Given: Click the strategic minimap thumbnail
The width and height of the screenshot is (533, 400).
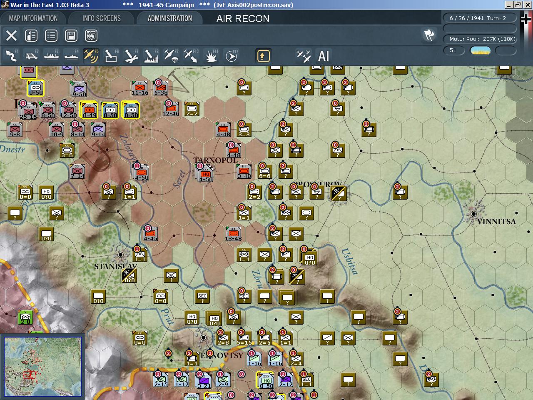Looking at the screenshot, I should pos(43,367).
